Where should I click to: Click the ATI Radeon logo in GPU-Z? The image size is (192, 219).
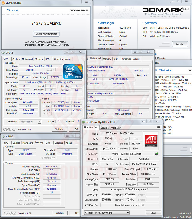click(x=151, y=141)
